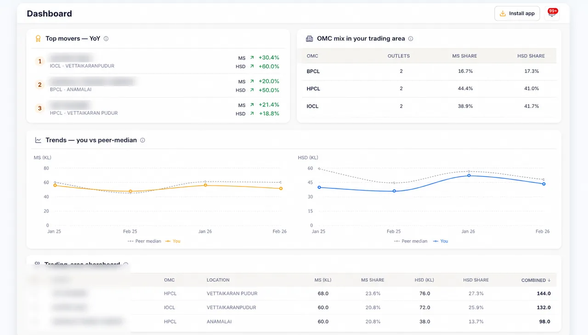Click the up arrow beside +20.0% MS
The image size is (588, 335).
252,82
